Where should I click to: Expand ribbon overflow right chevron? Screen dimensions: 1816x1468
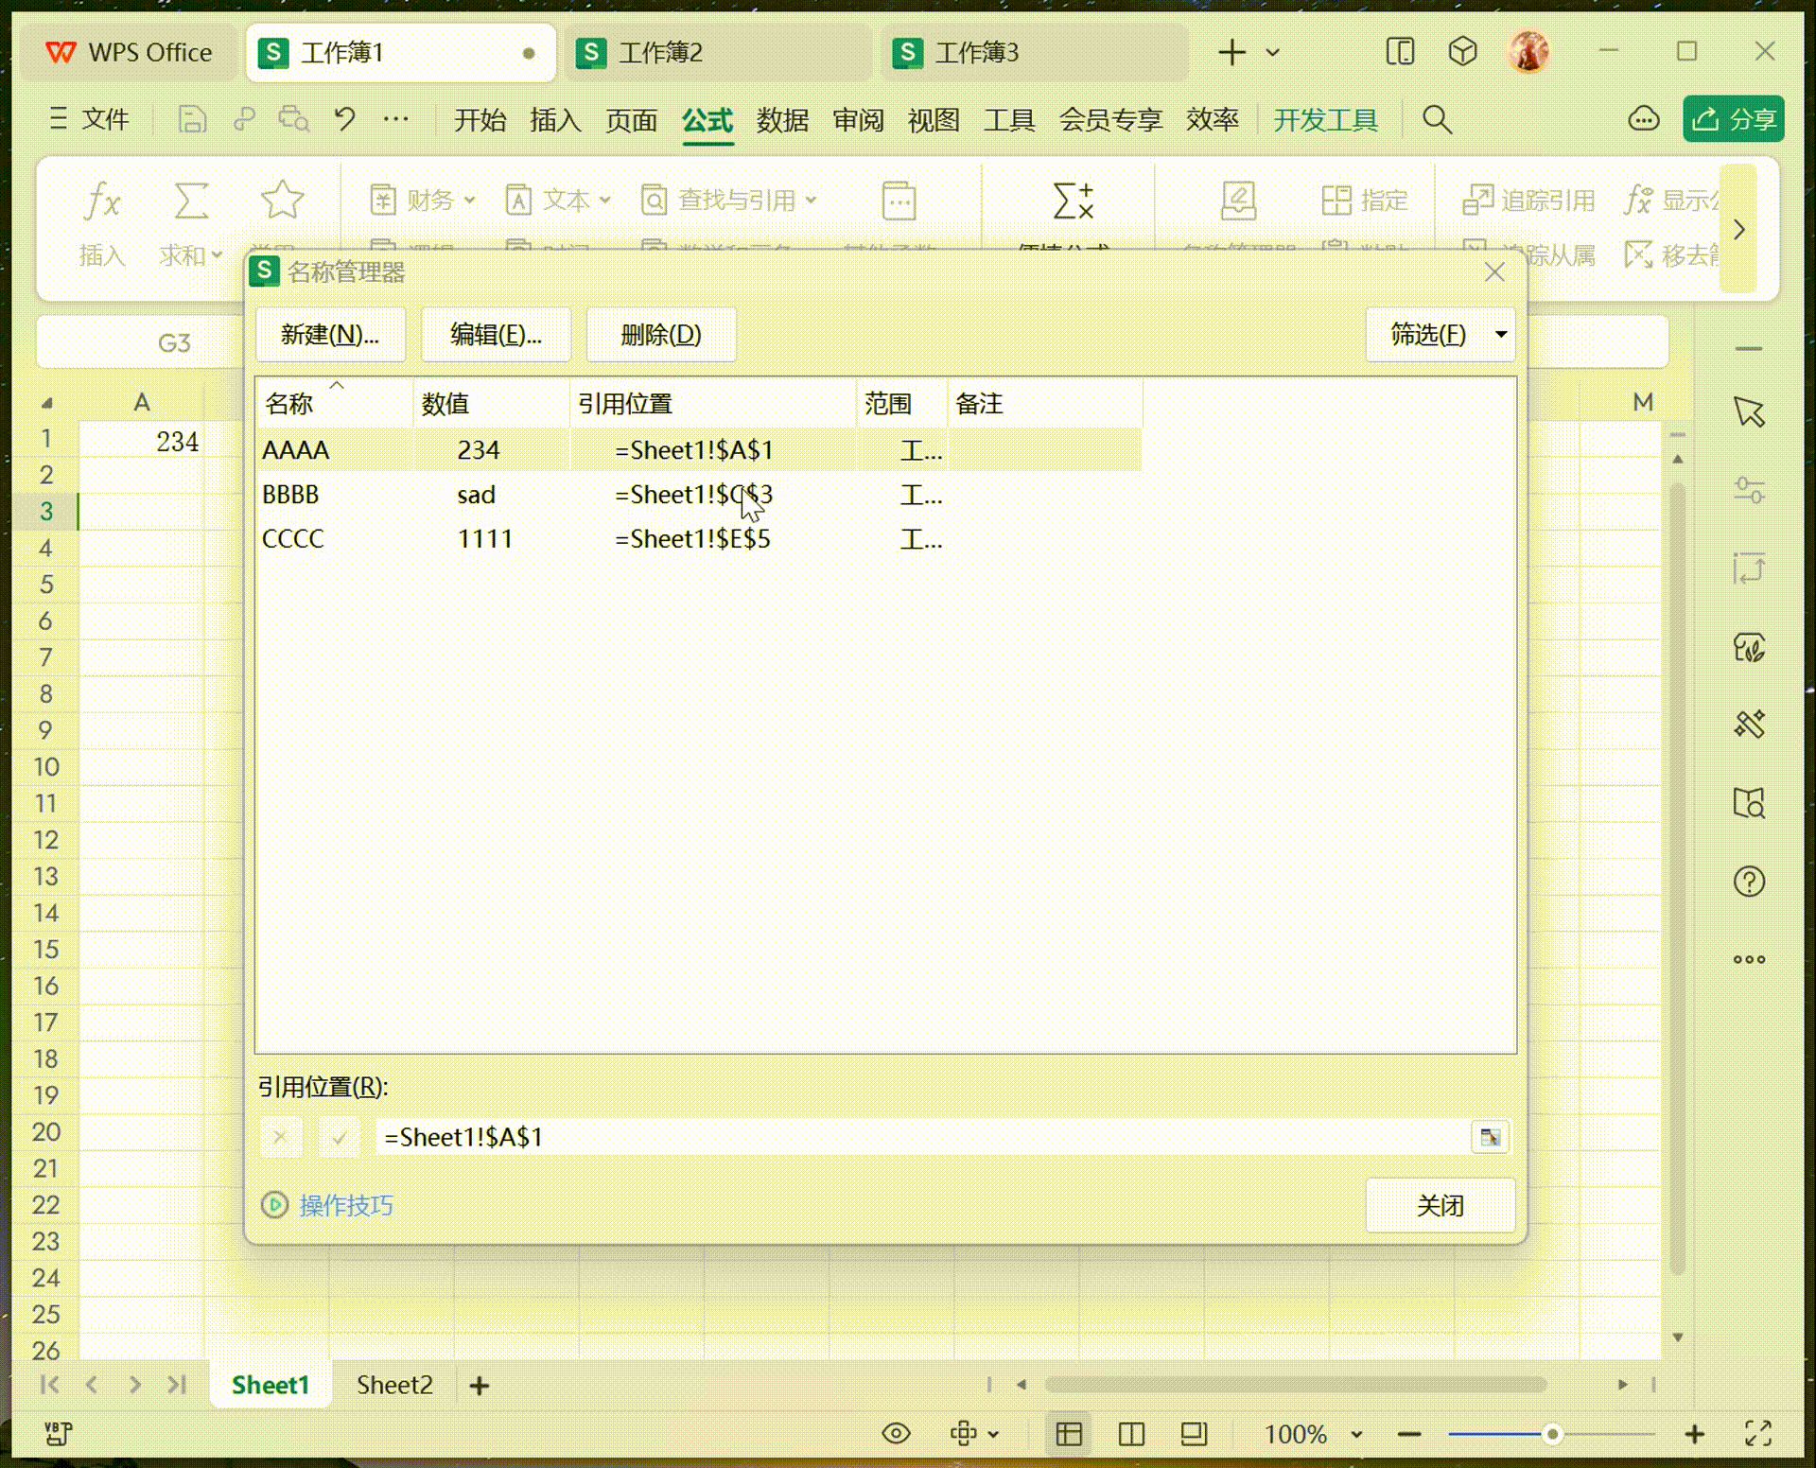(1738, 229)
